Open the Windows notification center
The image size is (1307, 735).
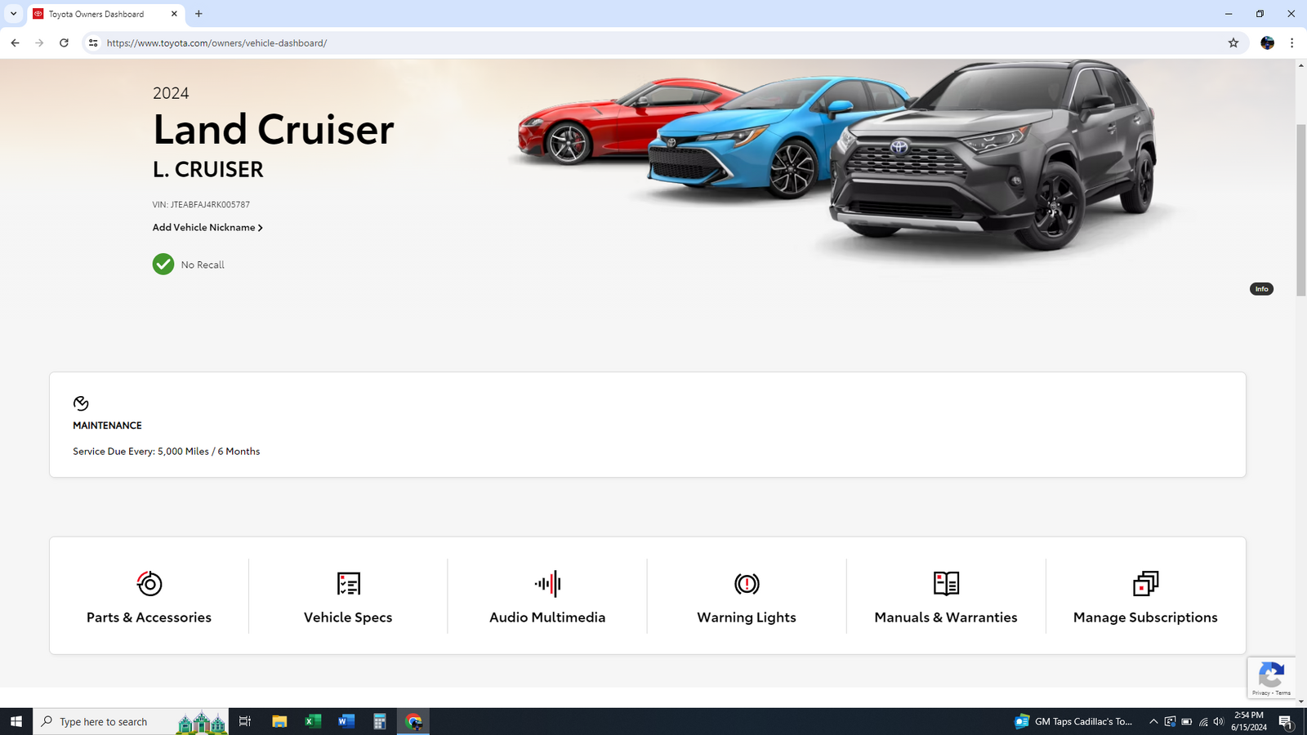pyautogui.click(x=1286, y=721)
